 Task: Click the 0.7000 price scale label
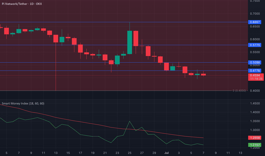255,14
